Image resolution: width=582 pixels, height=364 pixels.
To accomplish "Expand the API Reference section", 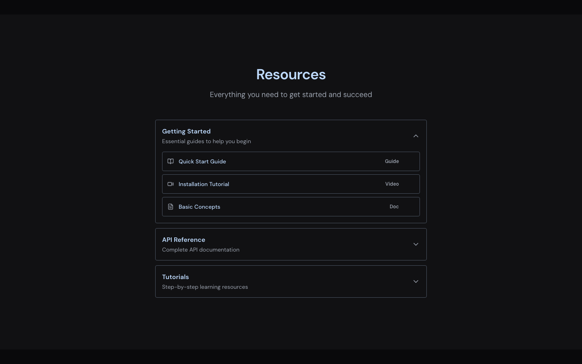I will (416, 244).
